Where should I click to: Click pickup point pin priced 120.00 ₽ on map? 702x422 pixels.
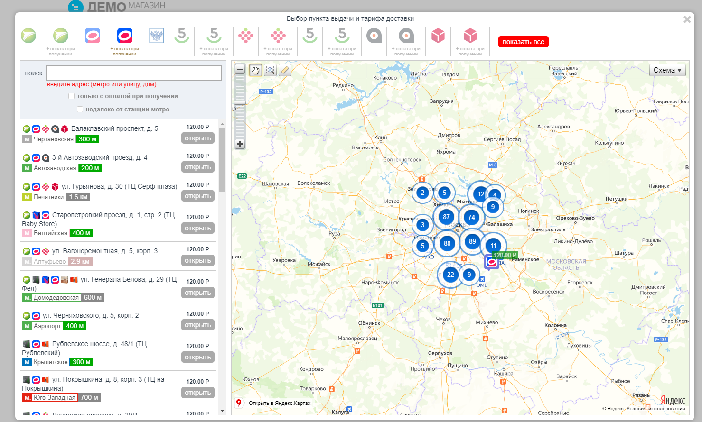tap(492, 262)
